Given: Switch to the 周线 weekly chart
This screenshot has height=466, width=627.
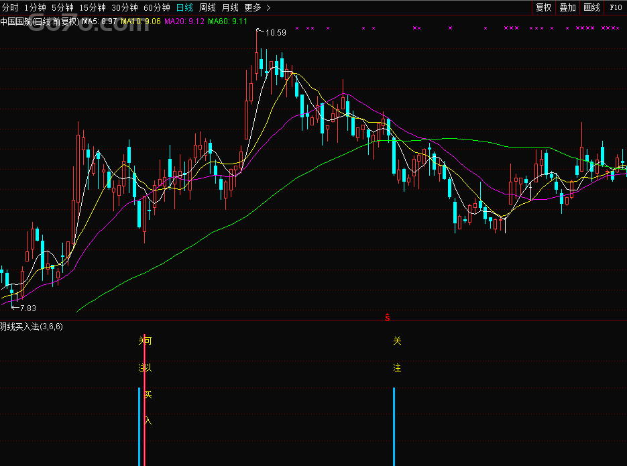Looking at the screenshot, I should point(208,8).
